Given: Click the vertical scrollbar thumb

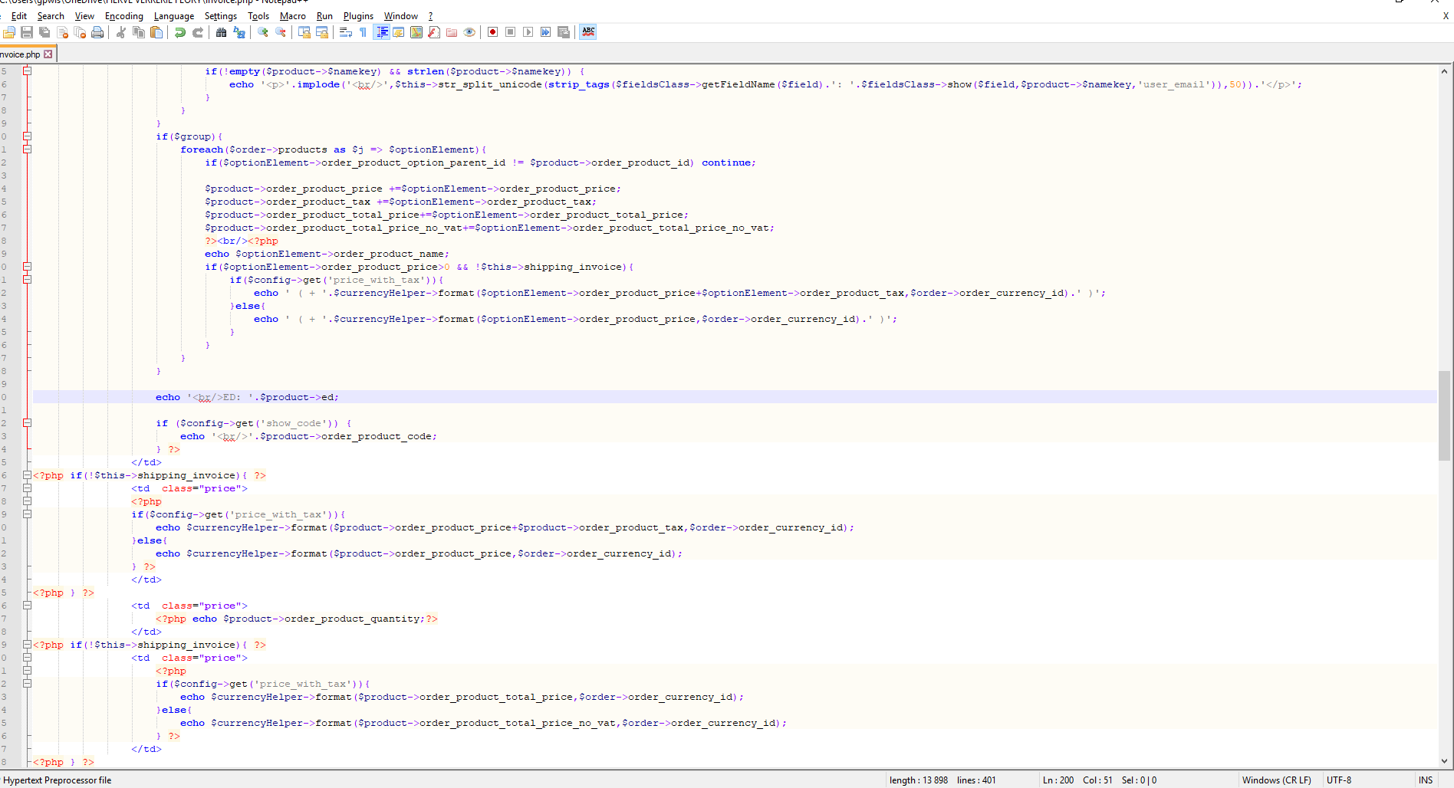Looking at the screenshot, I should [x=1444, y=415].
